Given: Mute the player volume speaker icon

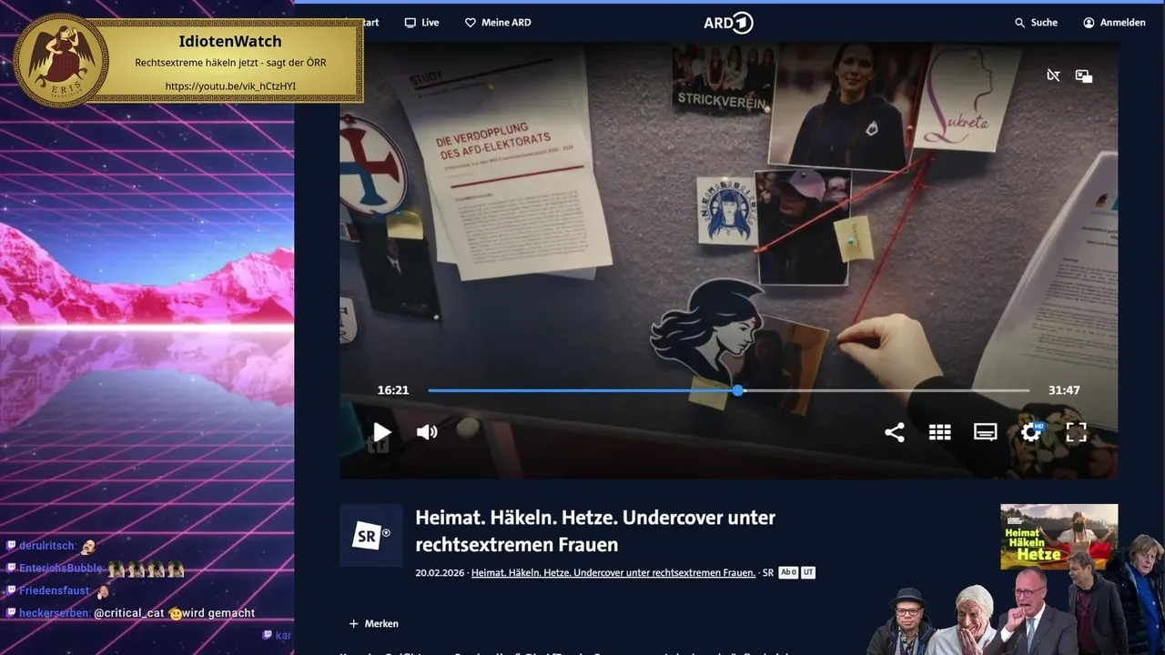Looking at the screenshot, I should coord(427,432).
